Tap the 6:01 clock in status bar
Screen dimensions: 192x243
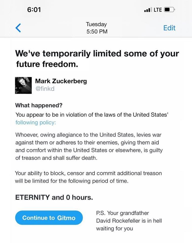pos(34,10)
